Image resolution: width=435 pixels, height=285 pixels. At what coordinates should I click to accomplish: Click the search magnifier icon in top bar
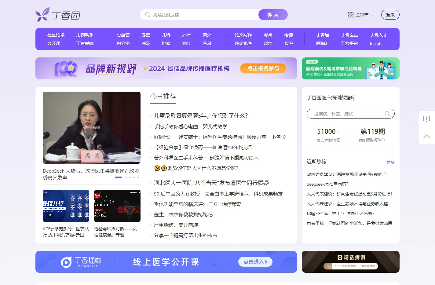point(148,15)
